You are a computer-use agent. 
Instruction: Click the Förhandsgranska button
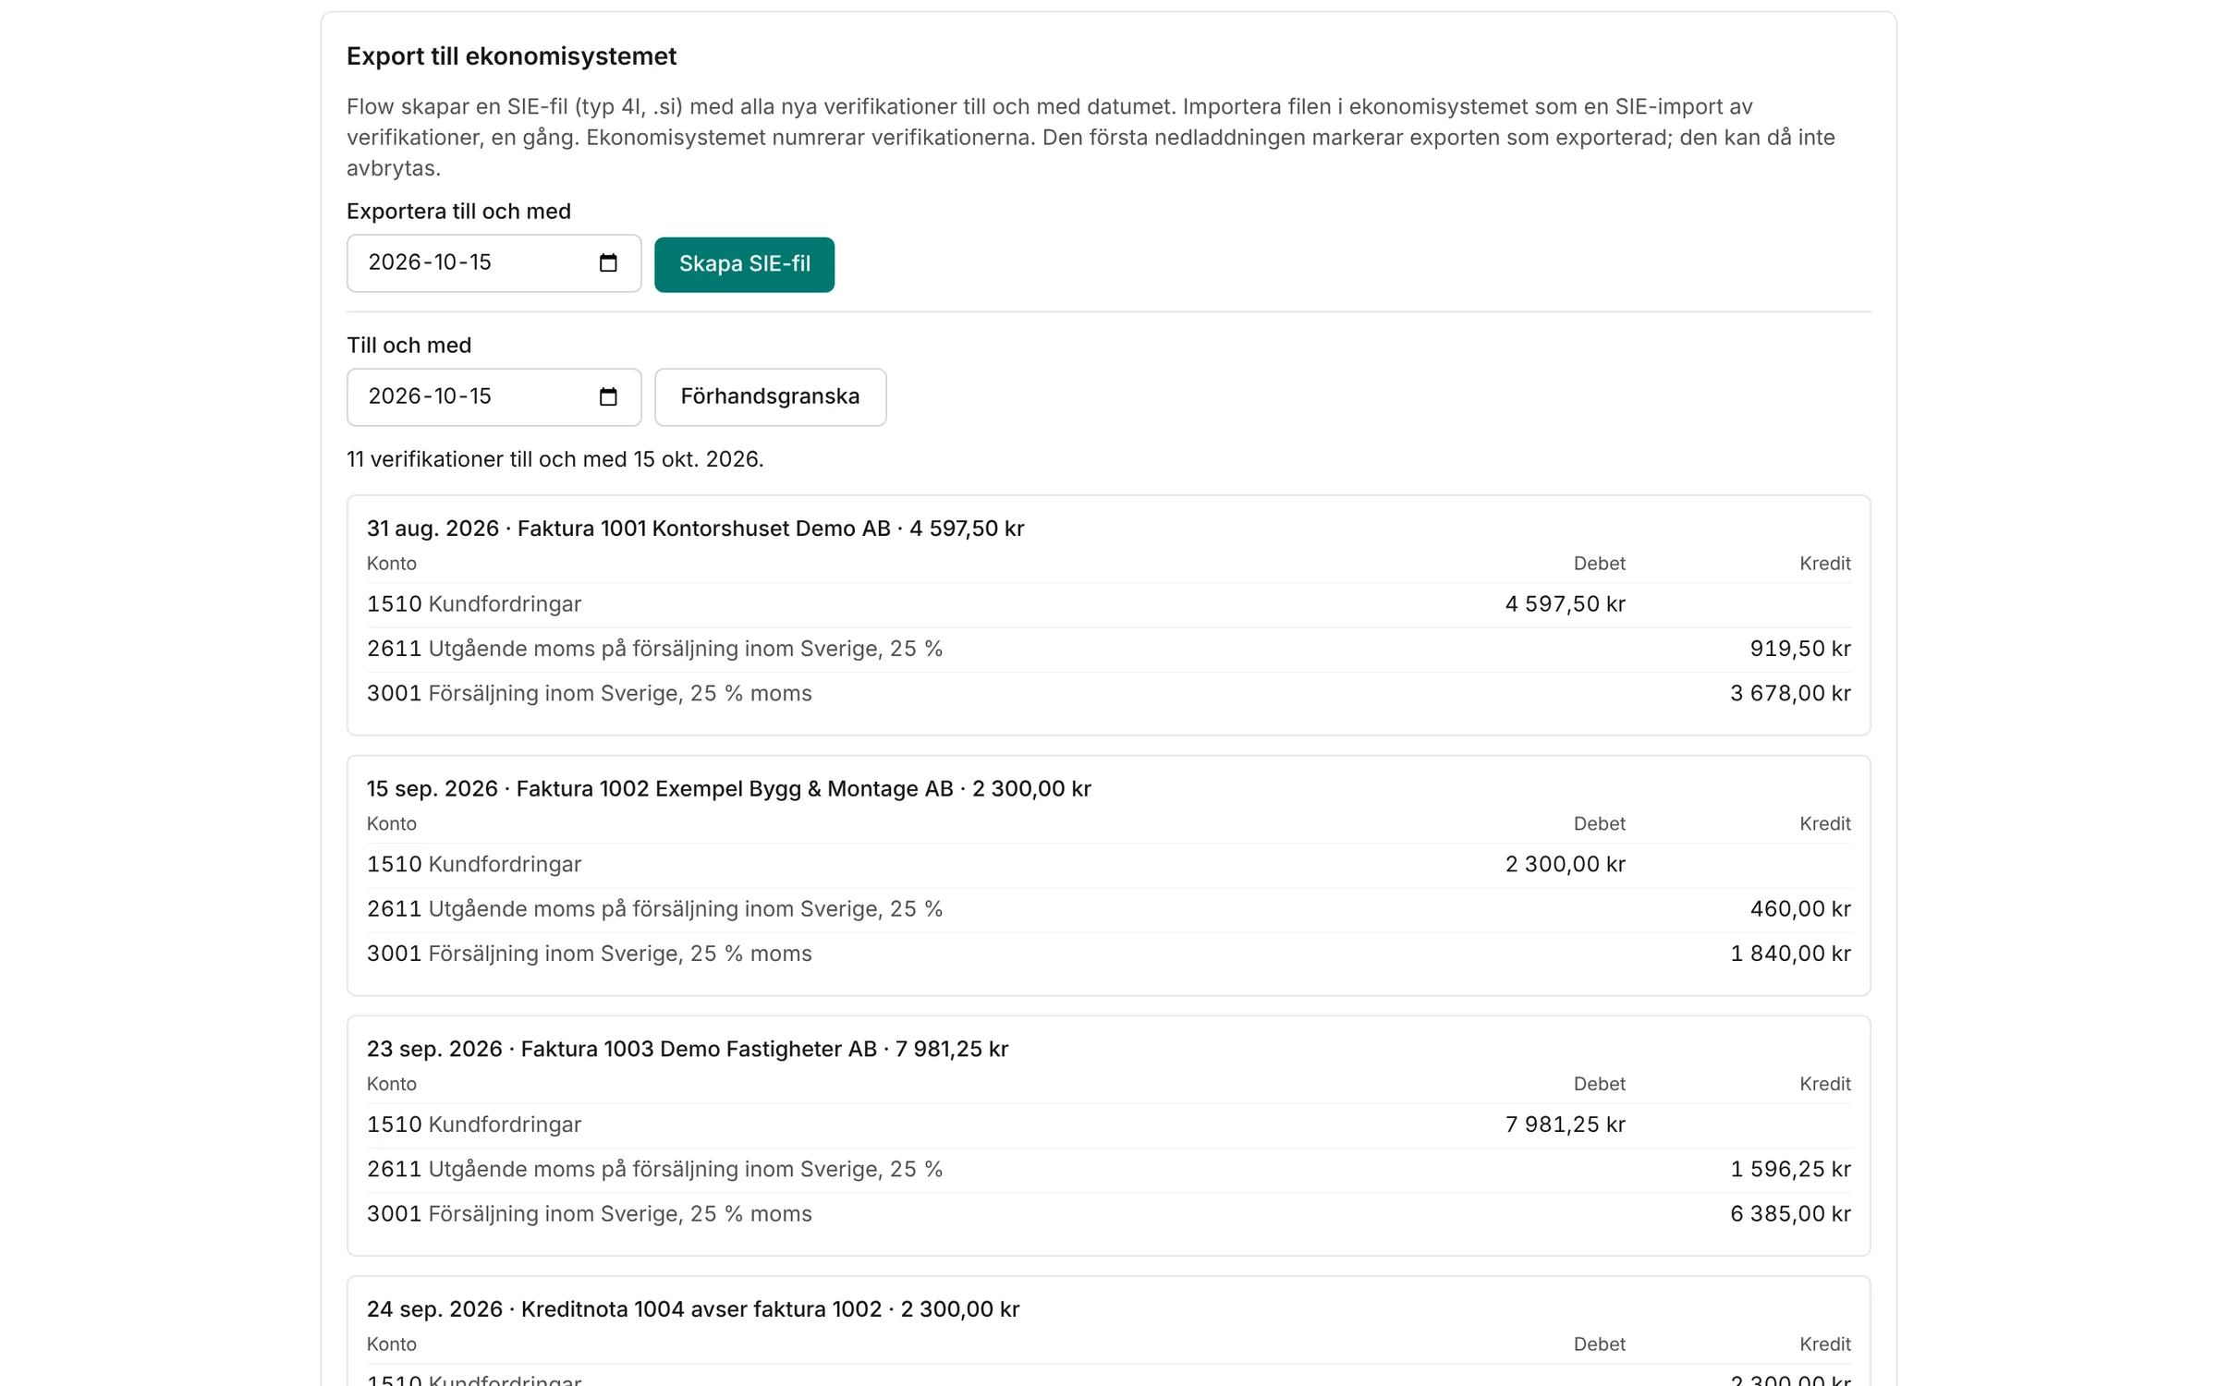coord(770,397)
